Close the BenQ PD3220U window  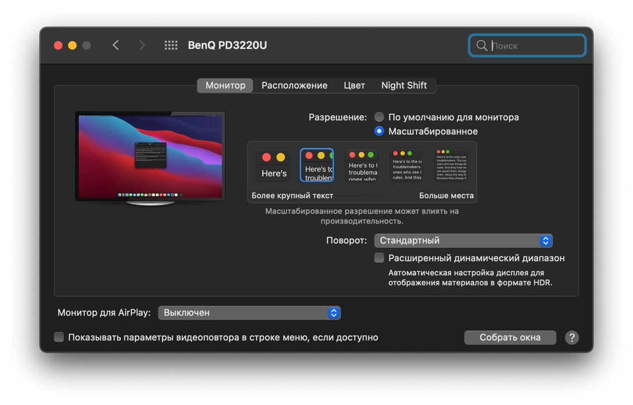[58, 45]
